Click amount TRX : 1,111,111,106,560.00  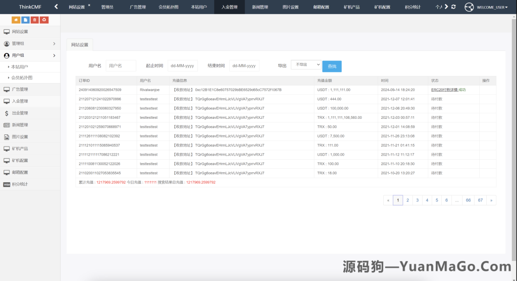[339, 117]
